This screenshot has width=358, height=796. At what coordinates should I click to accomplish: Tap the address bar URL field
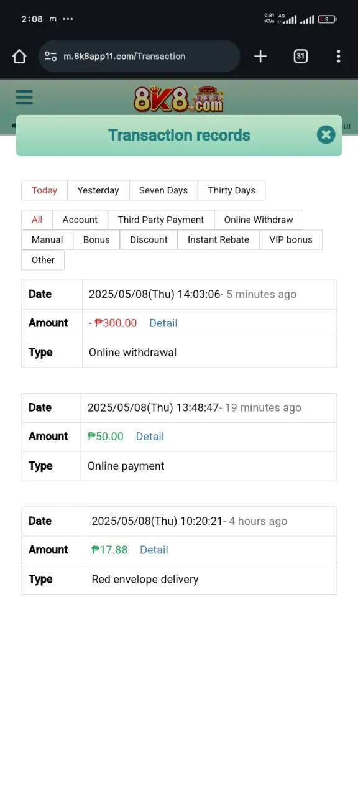point(124,57)
